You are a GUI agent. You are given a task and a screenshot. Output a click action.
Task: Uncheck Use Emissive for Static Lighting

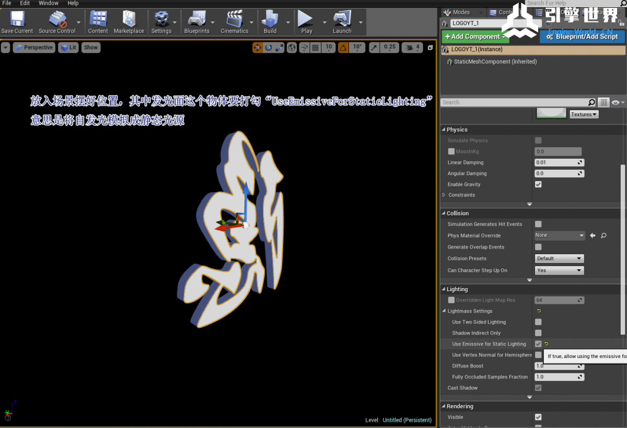[538, 344]
